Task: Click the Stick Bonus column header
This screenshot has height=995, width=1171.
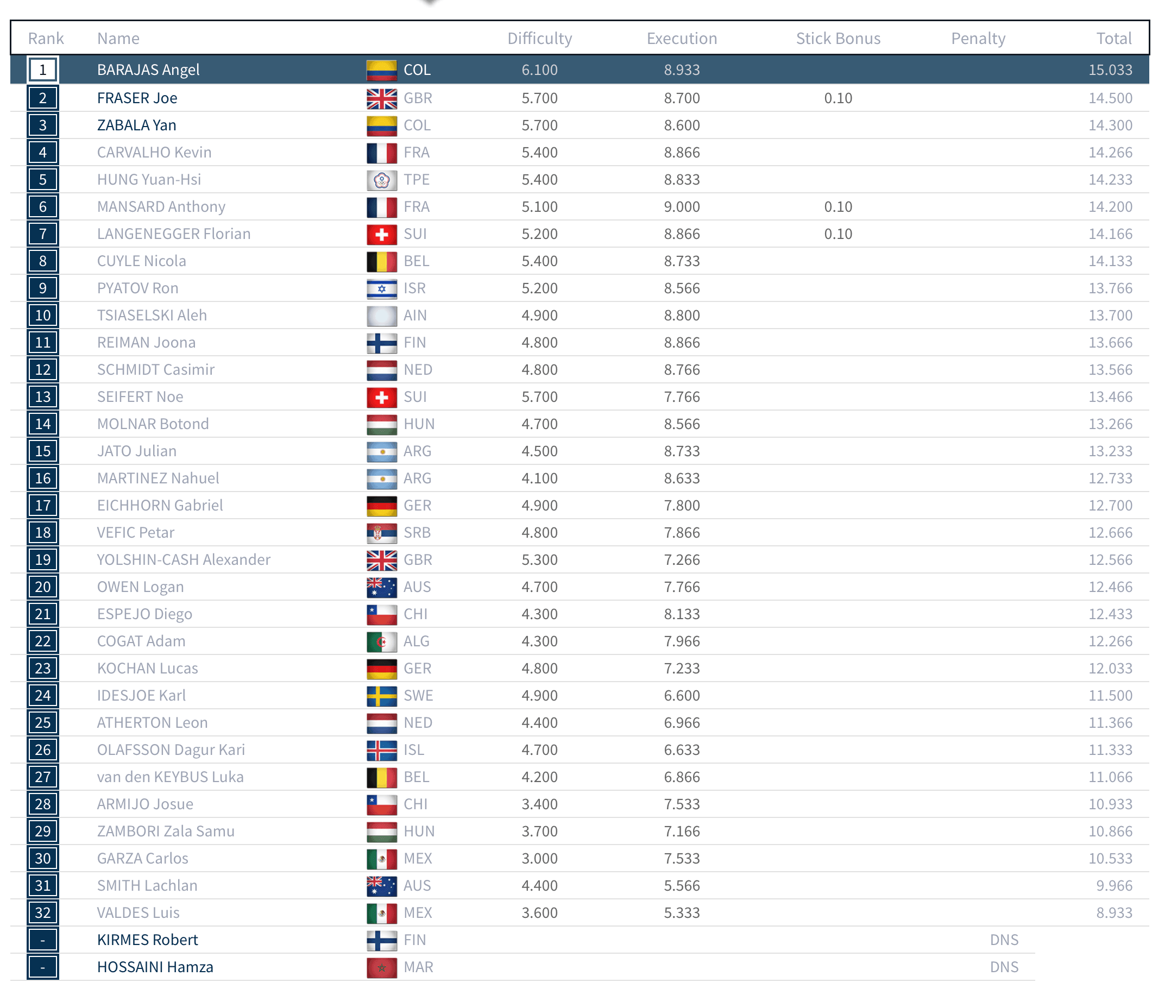Action: pyautogui.click(x=838, y=39)
